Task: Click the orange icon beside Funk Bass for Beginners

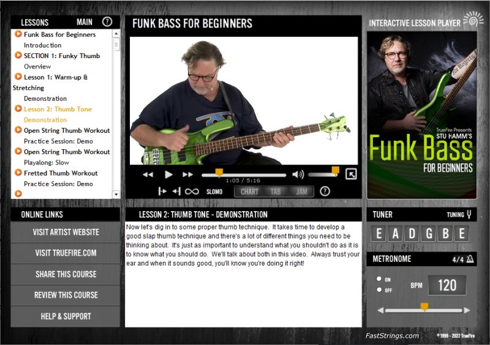Action: click(18, 34)
